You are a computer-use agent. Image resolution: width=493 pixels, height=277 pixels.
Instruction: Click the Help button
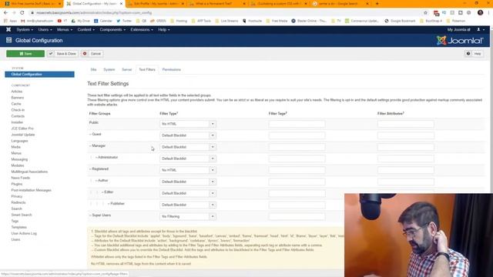[x=475, y=54]
